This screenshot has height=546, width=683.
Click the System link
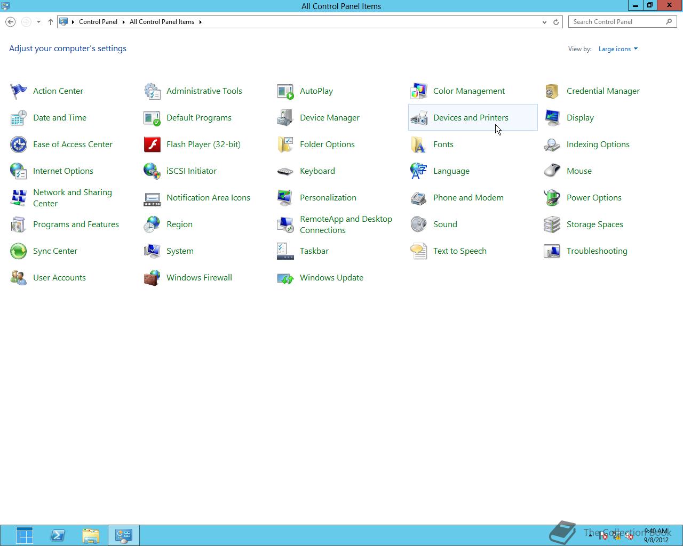(x=180, y=251)
